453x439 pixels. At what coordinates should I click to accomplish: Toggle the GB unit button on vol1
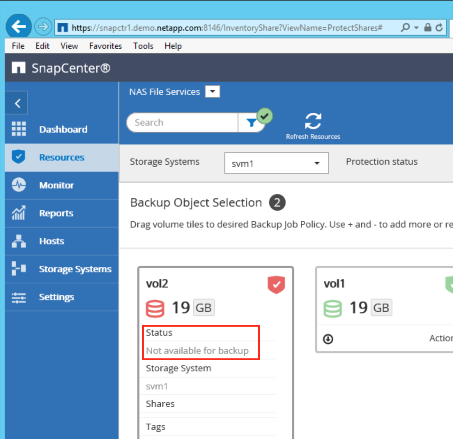pyautogui.click(x=381, y=308)
